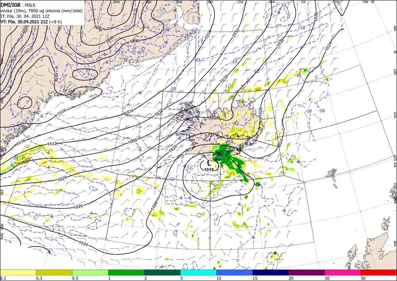Click the '5W' longitude label
Screen dimensions: 397x281
coord(303,2)
